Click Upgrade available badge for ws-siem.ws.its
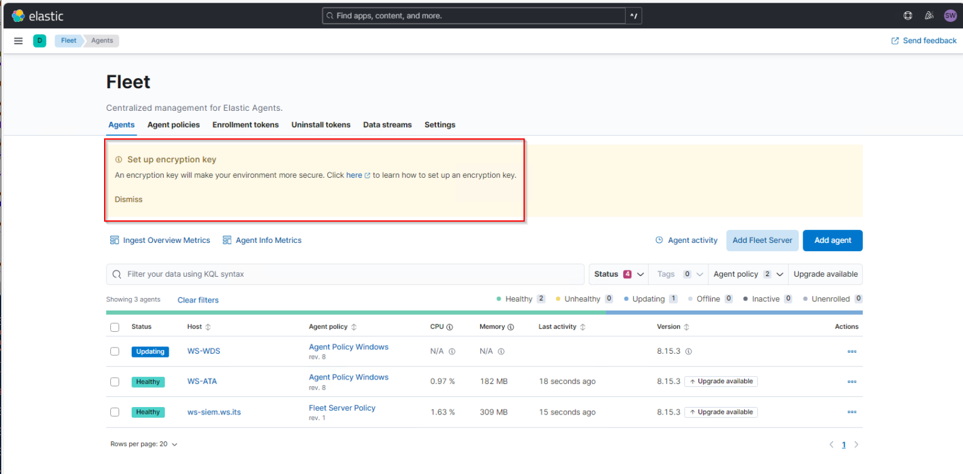This screenshot has height=474, width=963. 721,412
